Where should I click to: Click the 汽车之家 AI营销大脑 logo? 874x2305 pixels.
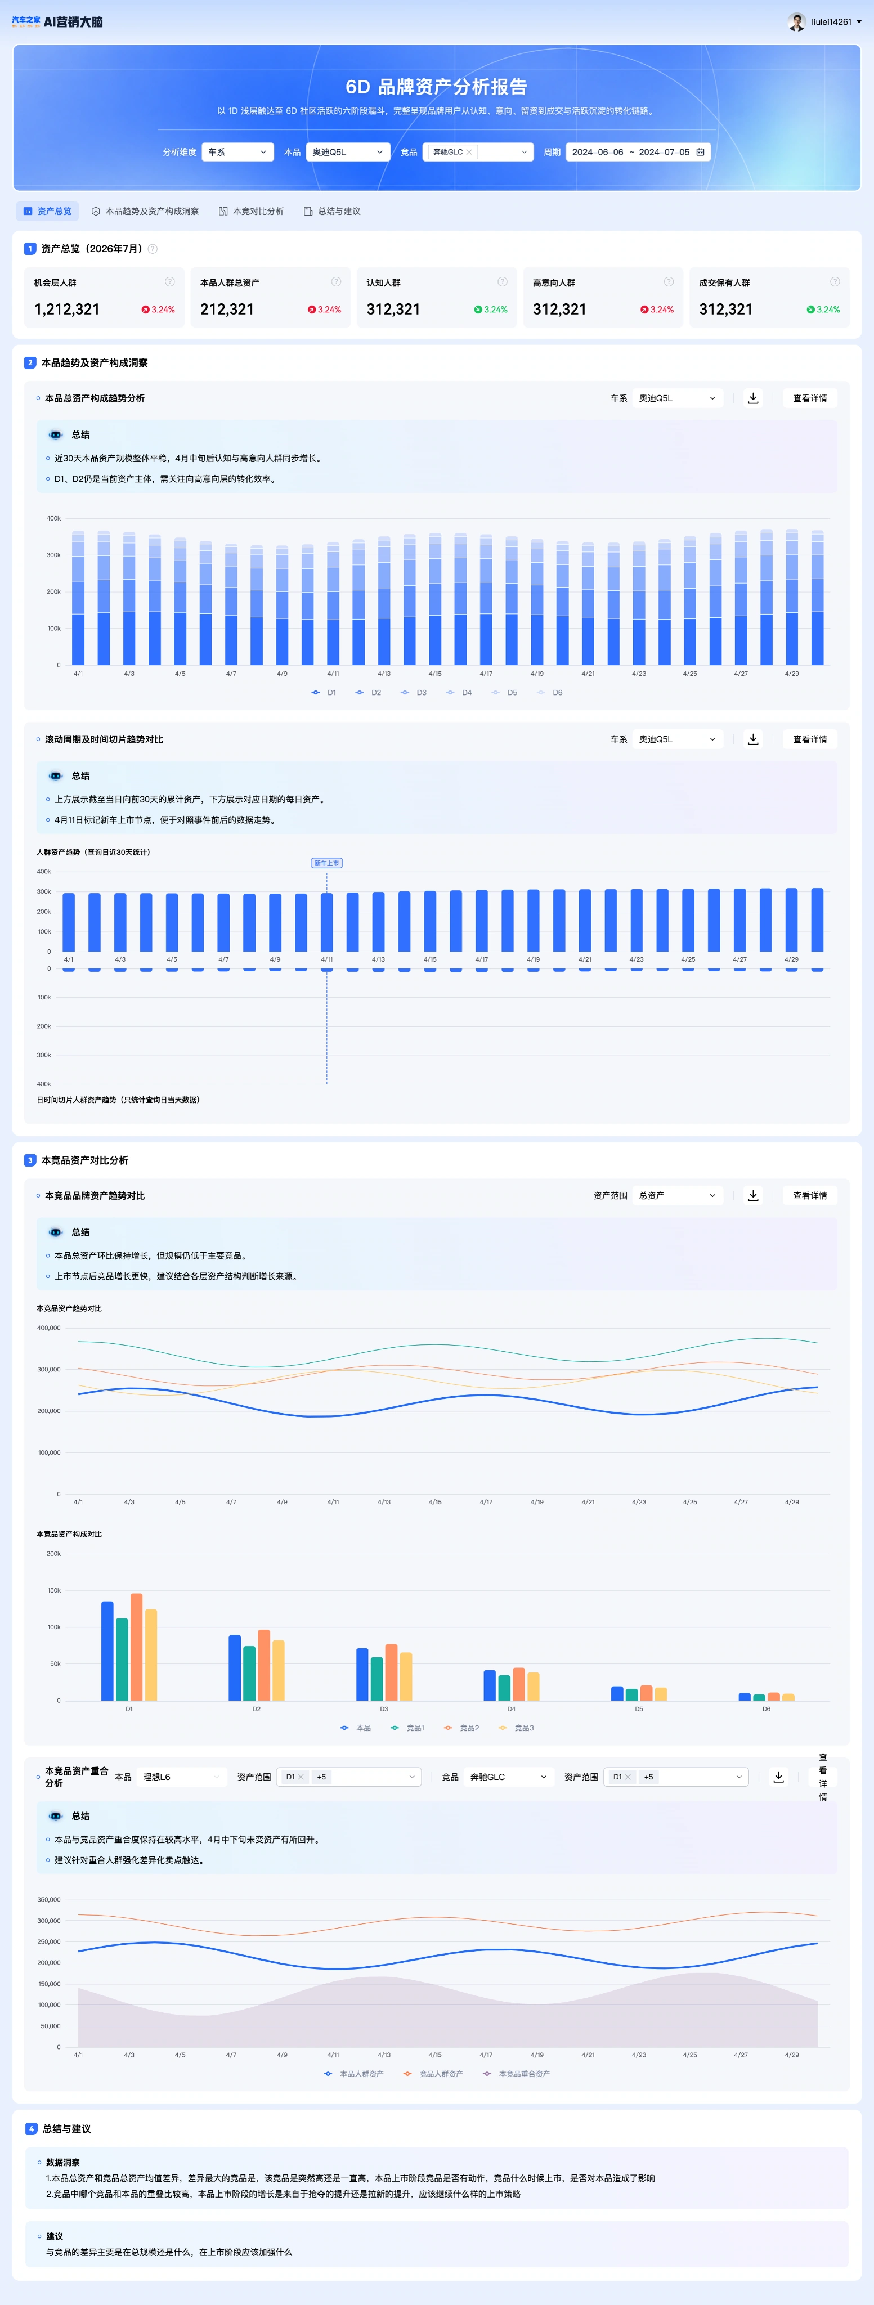[57, 21]
